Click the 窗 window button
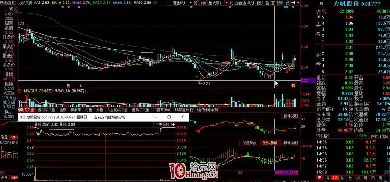 273,3
